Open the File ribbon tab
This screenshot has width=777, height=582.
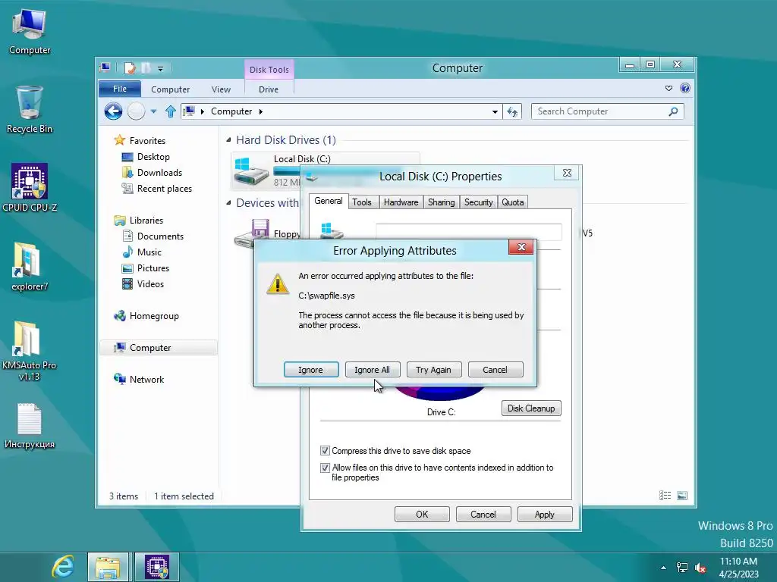tap(120, 89)
